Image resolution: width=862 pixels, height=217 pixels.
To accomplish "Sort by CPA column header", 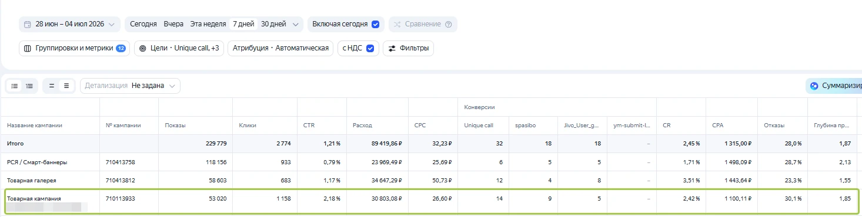I will pyautogui.click(x=717, y=125).
